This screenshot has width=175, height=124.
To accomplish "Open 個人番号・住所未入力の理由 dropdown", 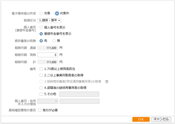I will tap(48, 101).
